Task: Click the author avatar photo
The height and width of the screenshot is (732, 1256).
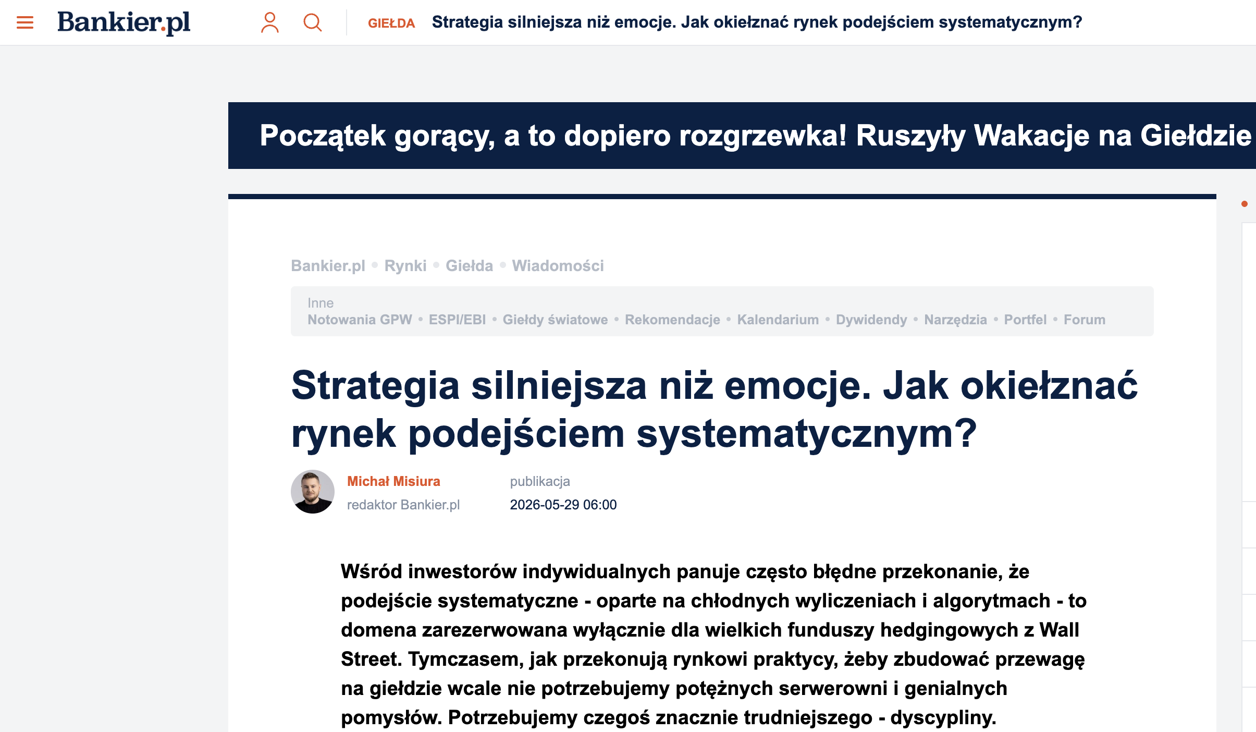Action: (x=313, y=492)
